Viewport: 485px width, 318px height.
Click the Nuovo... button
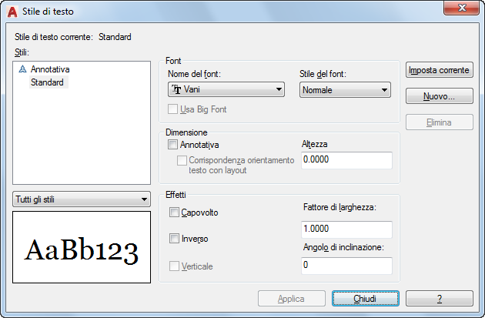pos(439,97)
